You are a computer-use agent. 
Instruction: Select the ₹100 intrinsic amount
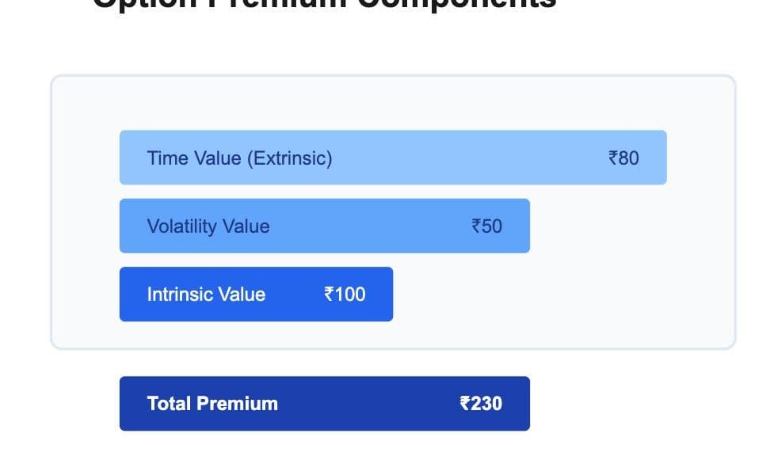[345, 294]
